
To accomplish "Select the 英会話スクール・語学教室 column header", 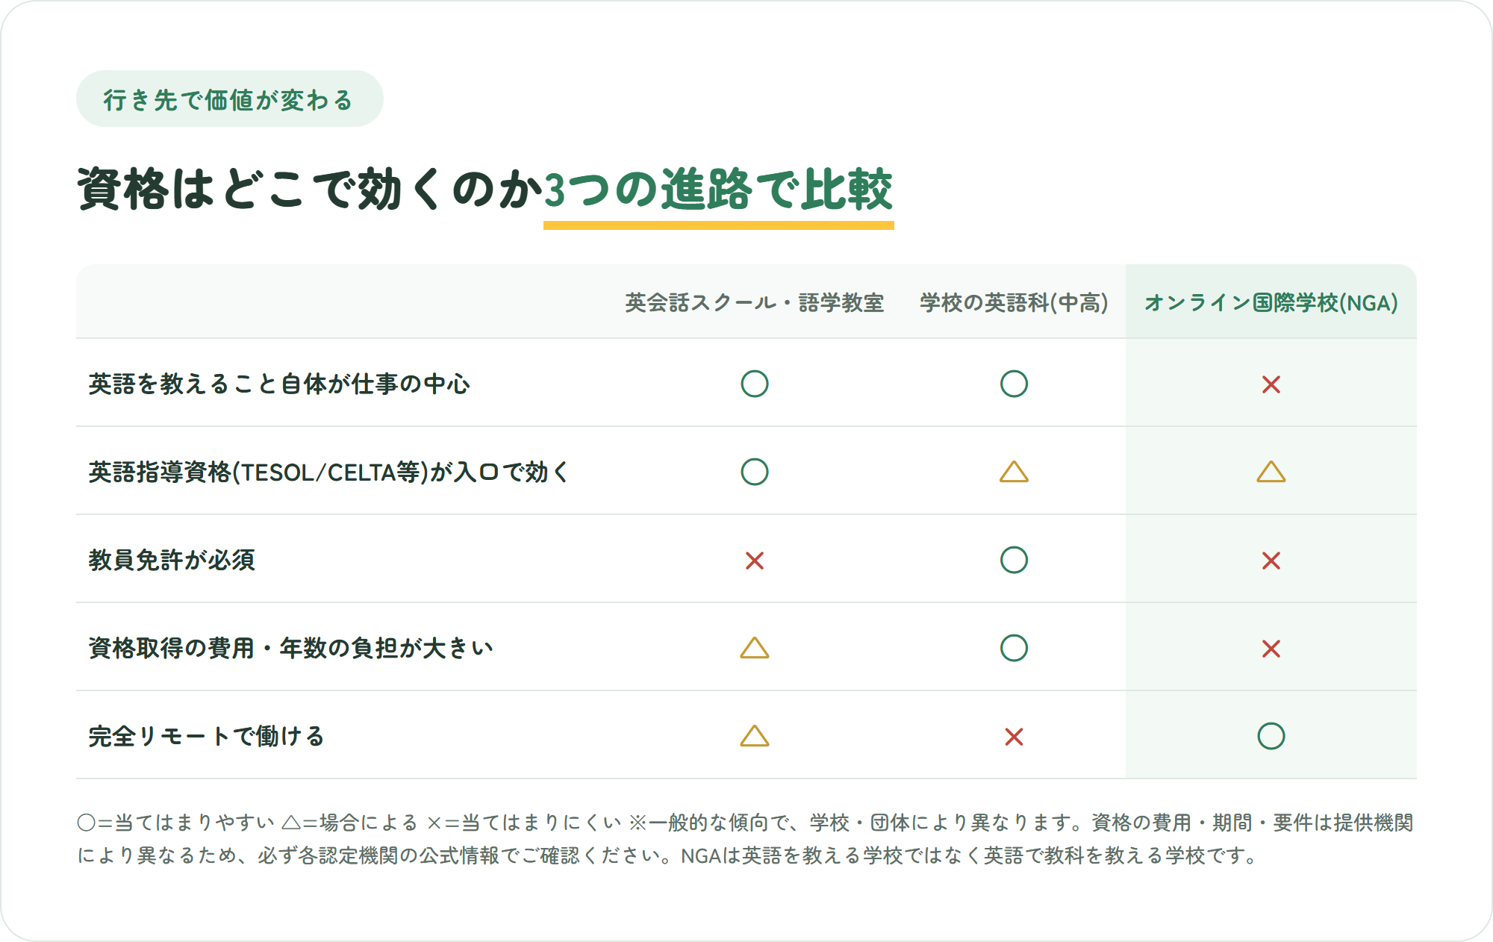I will pyautogui.click(x=754, y=302).
